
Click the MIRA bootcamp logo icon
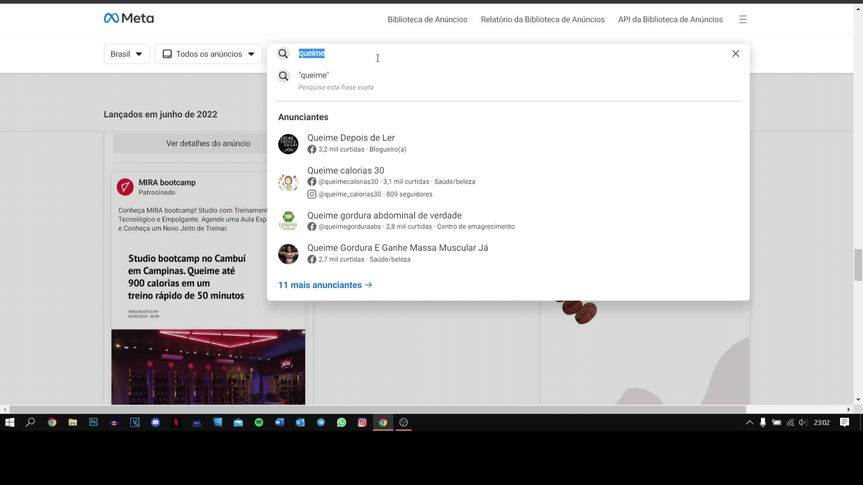125,187
